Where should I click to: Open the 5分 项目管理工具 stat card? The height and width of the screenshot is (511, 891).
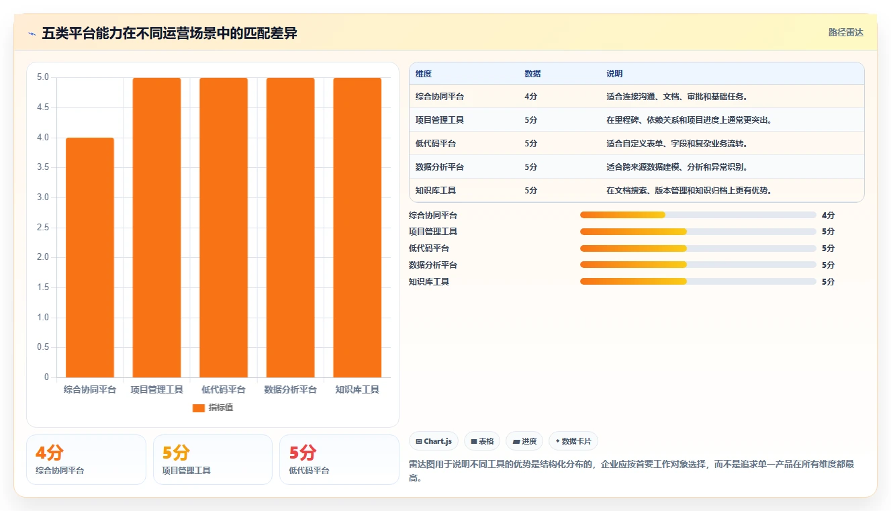[x=213, y=459]
